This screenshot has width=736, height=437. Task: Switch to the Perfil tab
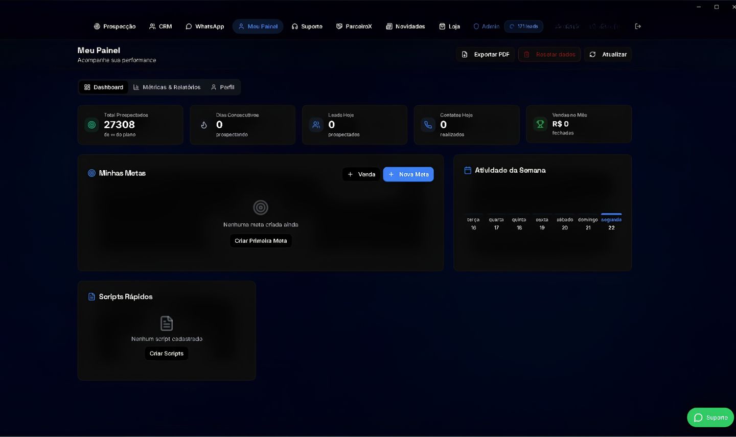223,87
